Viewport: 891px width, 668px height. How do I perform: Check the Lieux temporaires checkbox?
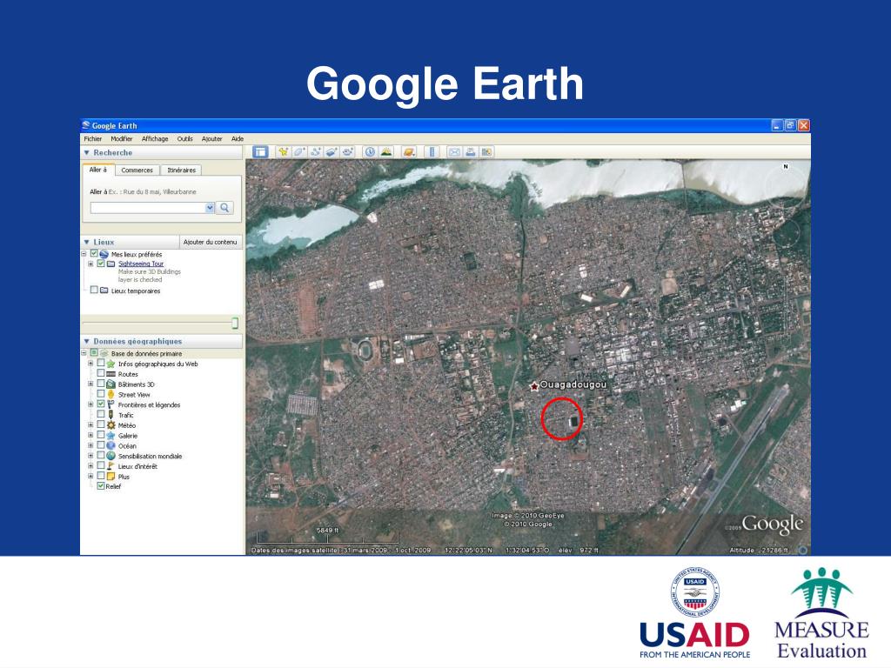tap(94, 290)
